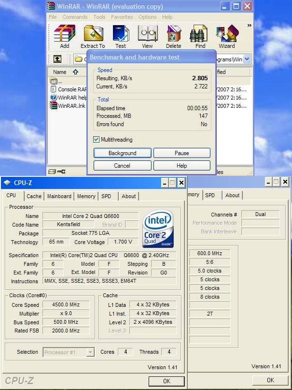
Task: Click the Core Voltage 1.700 V value
Action: coord(123,242)
